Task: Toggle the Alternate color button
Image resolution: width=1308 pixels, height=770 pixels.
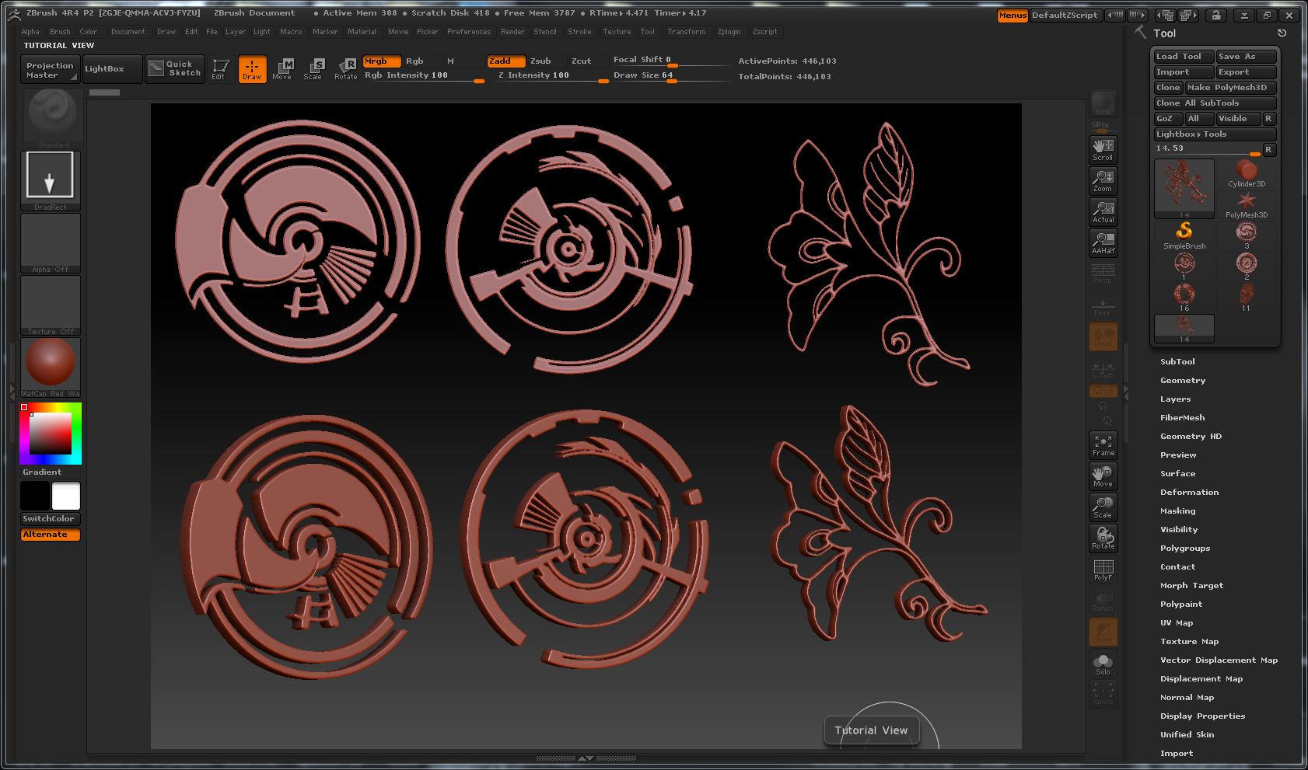Action: [x=51, y=535]
